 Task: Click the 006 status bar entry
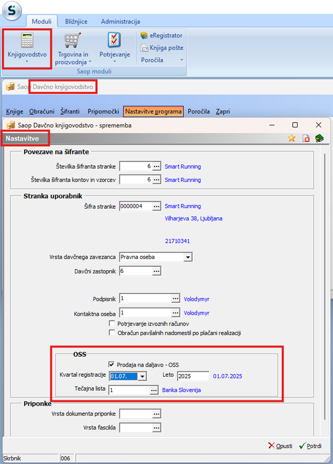tap(65, 458)
